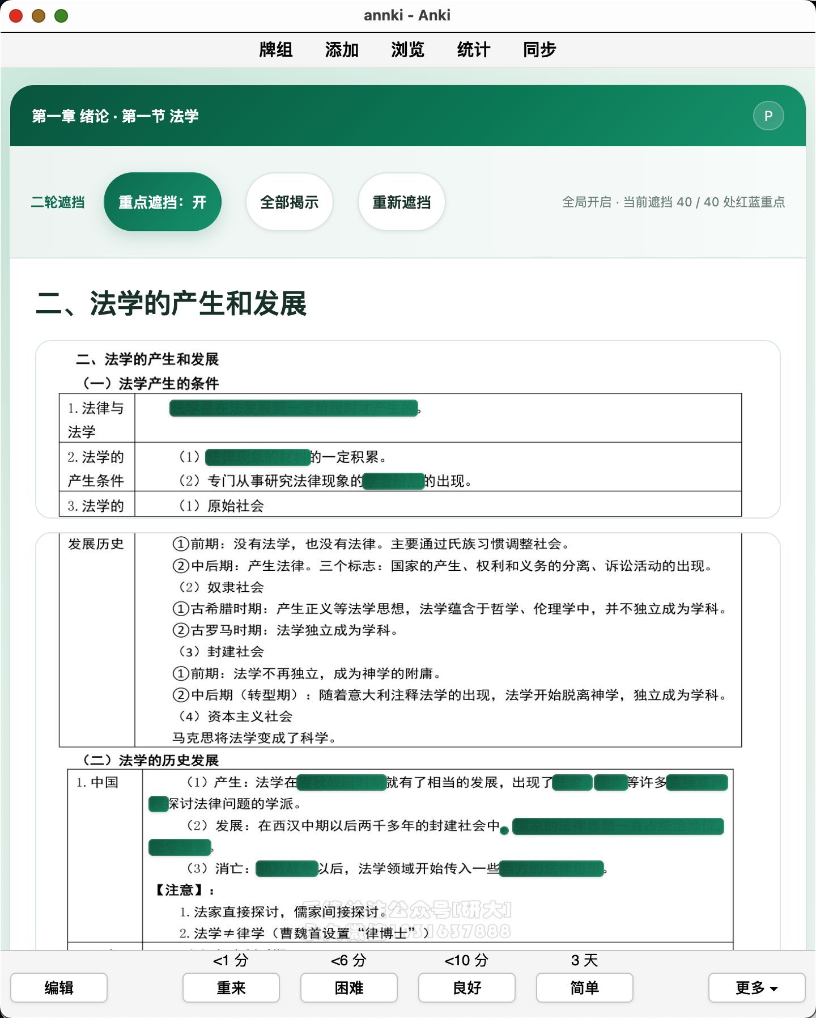
Task: Reveal the mask after 传入一些
Action: (x=551, y=869)
